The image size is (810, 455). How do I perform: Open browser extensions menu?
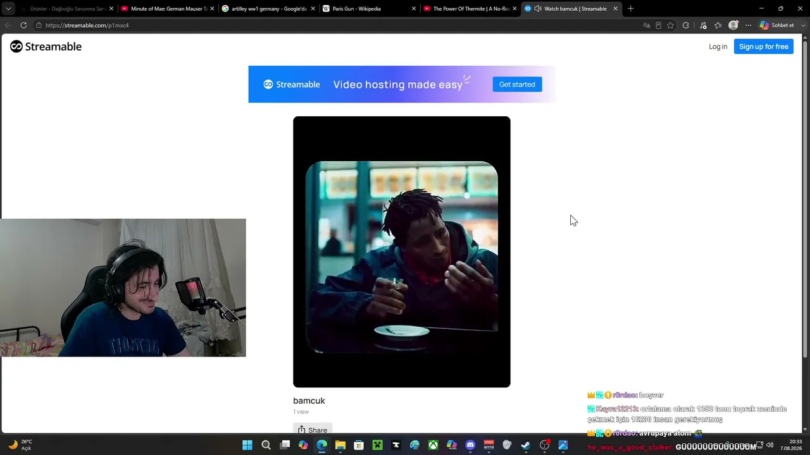click(x=686, y=25)
